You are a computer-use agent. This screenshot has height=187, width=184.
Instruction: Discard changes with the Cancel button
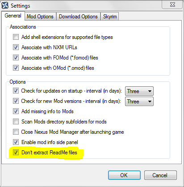[x=160, y=175]
